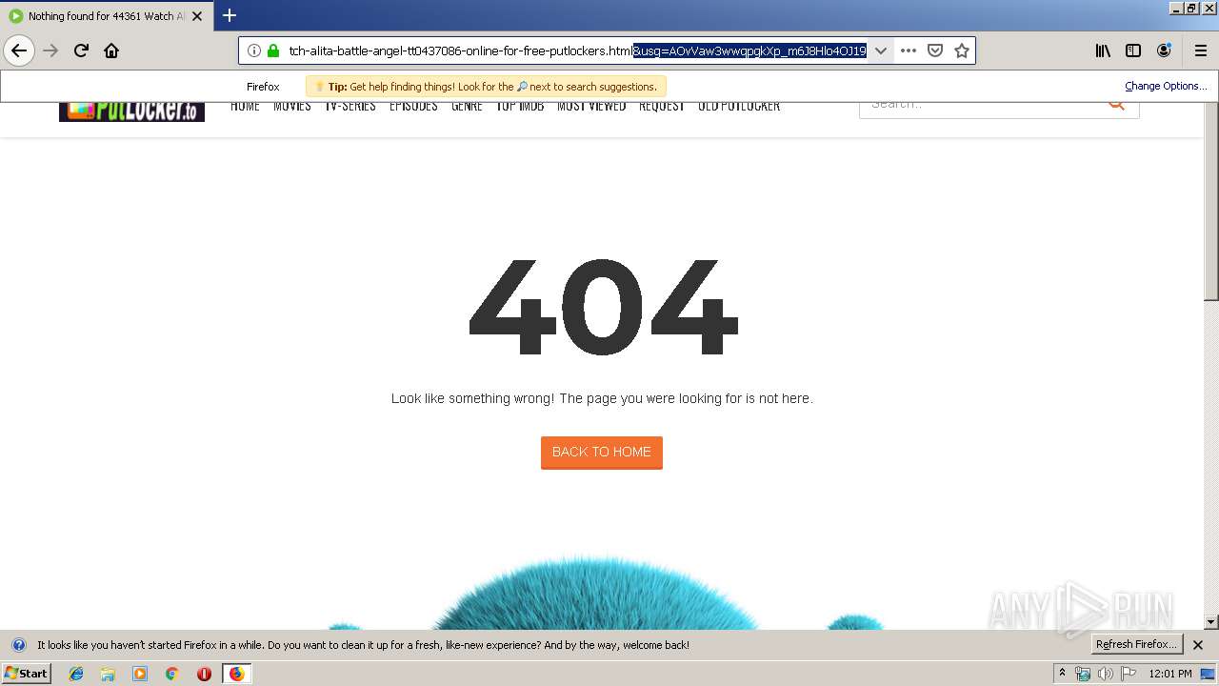The width and height of the screenshot is (1219, 686).
Task: Toggle the sidebar view
Action: pos(1133,50)
